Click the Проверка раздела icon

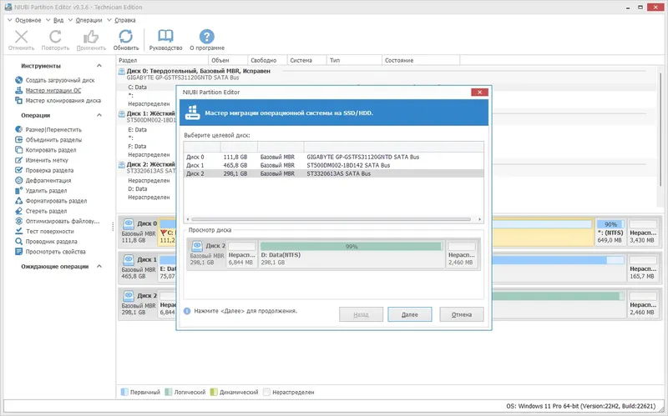tap(18, 170)
